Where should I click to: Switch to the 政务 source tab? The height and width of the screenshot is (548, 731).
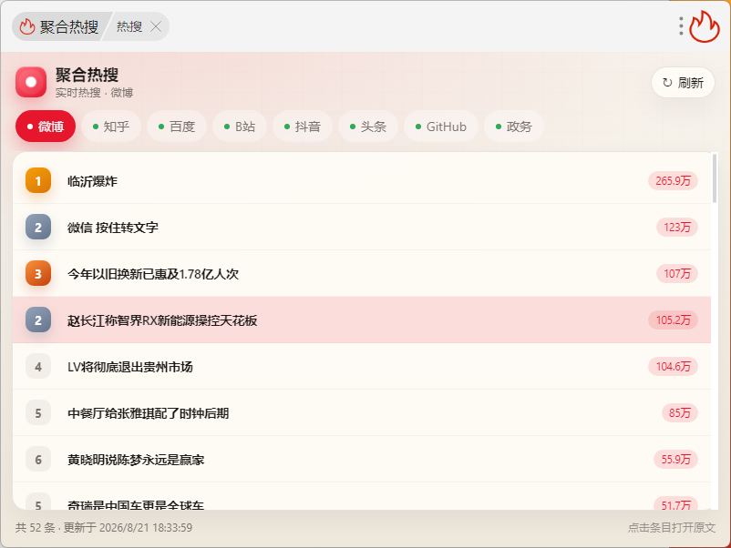pos(514,127)
